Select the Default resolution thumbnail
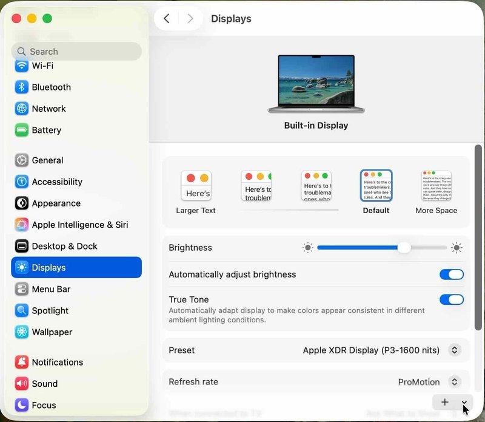This screenshot has height=422, width=485. [376, 186]
